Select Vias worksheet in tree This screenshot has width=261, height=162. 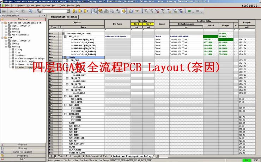(x=18, y=53)
